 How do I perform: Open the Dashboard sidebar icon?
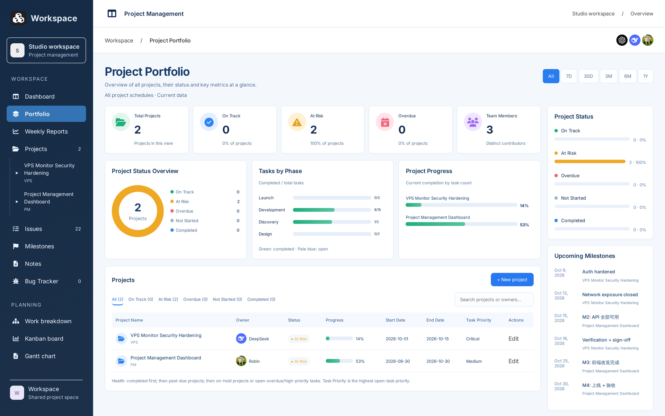point(16,96)
